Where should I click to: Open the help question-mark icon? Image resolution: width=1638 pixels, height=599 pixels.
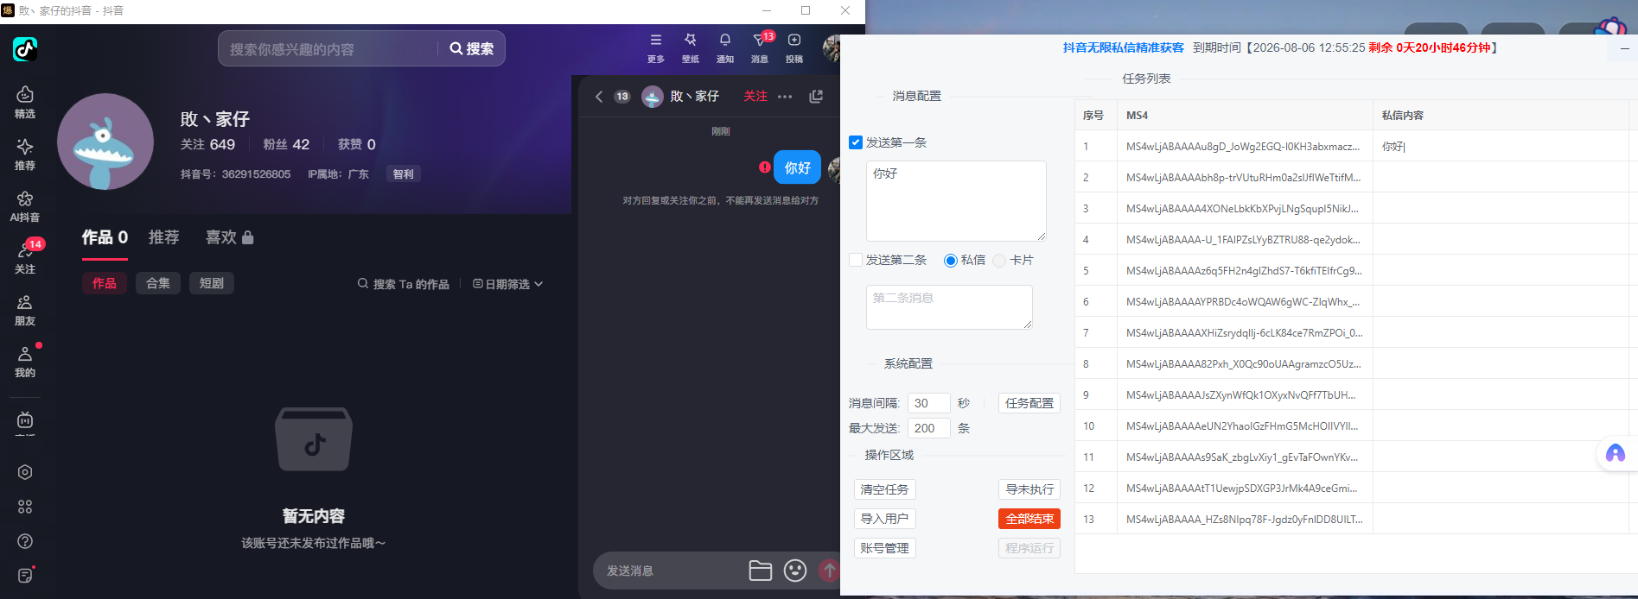(25, 541)
